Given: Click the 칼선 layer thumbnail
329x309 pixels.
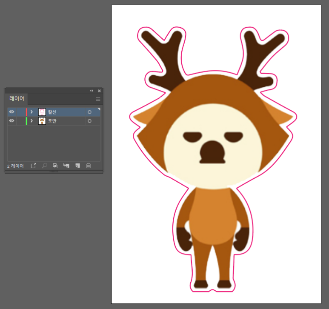Looking at the screenshot, I should tap(42, 112).
